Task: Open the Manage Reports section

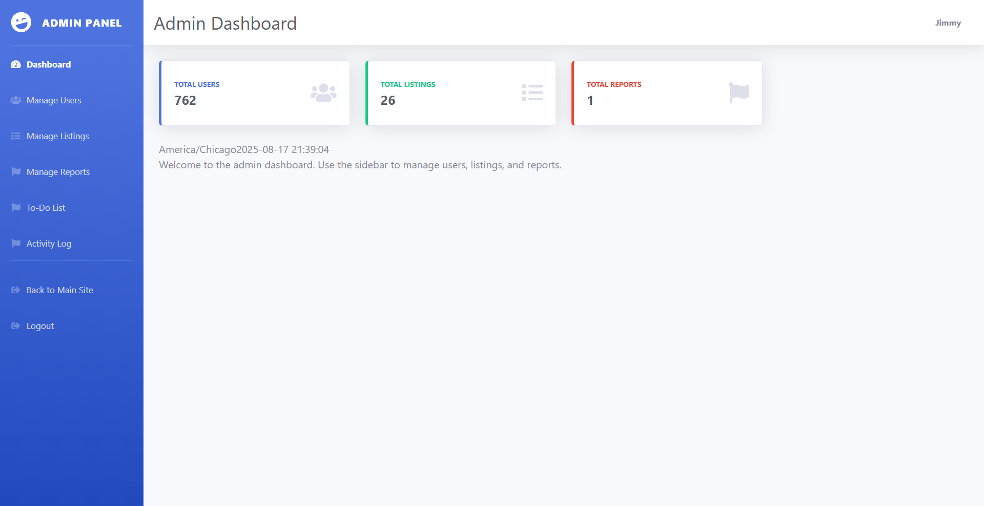Action: (x=58, y=172)
